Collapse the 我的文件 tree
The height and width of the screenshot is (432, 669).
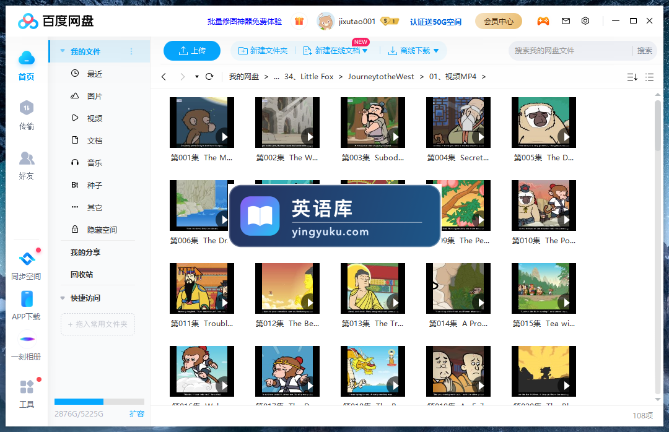tap(63, 51)
